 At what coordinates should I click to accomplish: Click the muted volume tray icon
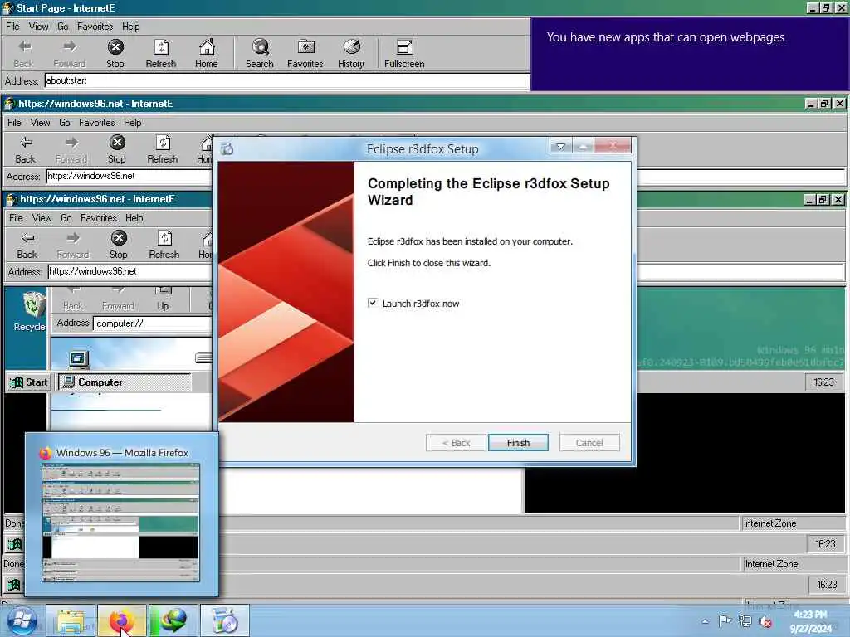765,622
